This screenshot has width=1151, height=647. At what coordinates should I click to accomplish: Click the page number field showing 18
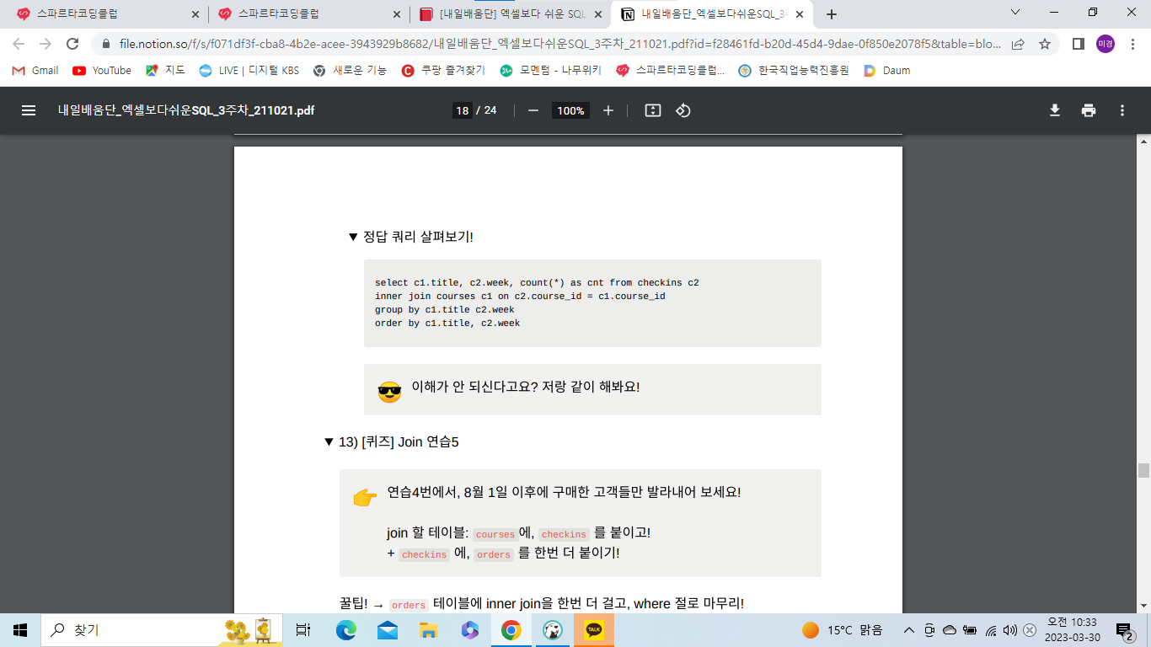click(462, 110)
